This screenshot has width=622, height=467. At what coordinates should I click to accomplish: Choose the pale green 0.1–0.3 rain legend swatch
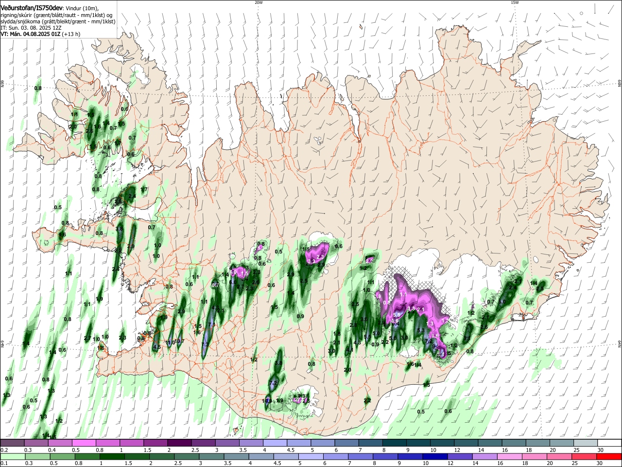[x=12, y=456]
